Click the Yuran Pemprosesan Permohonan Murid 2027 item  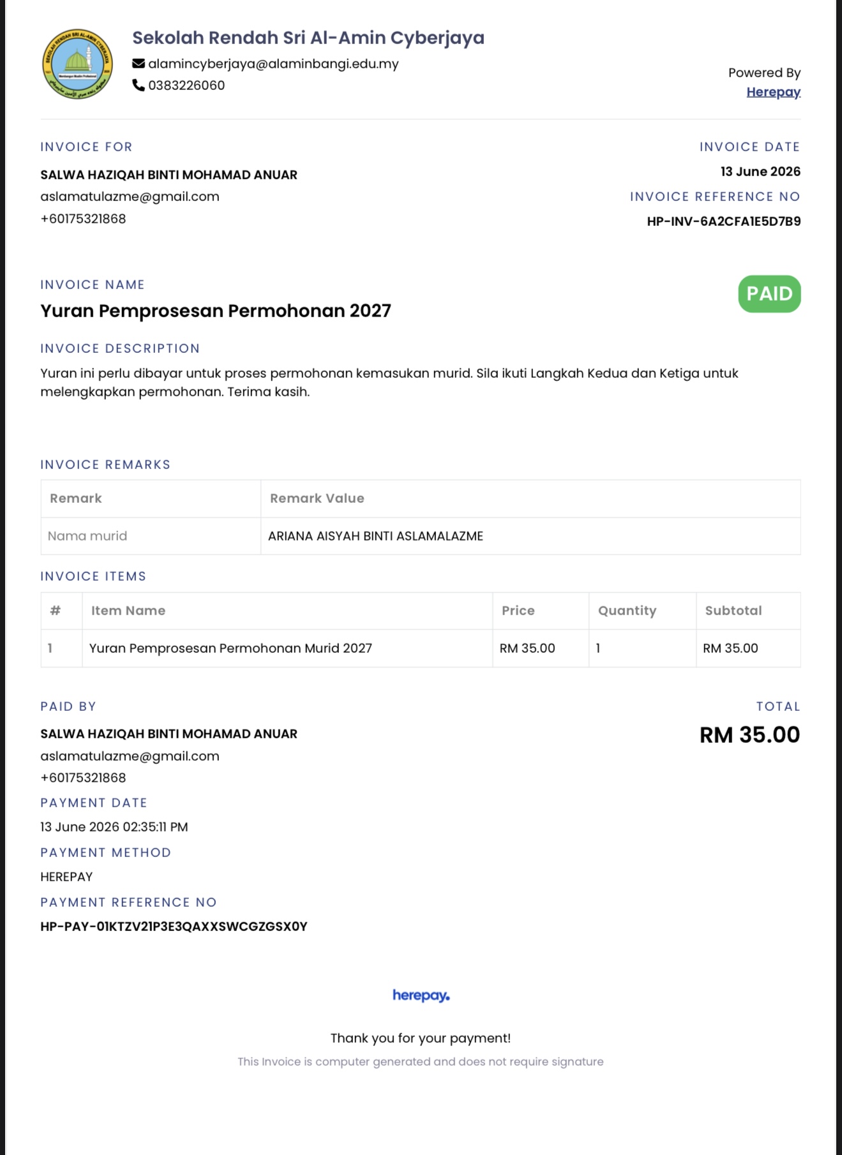tap(230, 648)
